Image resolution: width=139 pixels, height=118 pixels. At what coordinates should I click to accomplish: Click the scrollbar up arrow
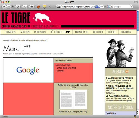[x=138, y=111]
